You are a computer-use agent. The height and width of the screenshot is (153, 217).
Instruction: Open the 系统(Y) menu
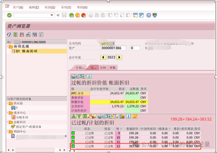pyautogui.click(x=66, y=7)
